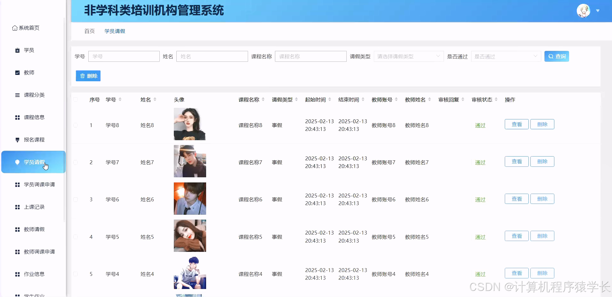View the avatar thumbnail of 姓名4

click(x=189, y=273)
